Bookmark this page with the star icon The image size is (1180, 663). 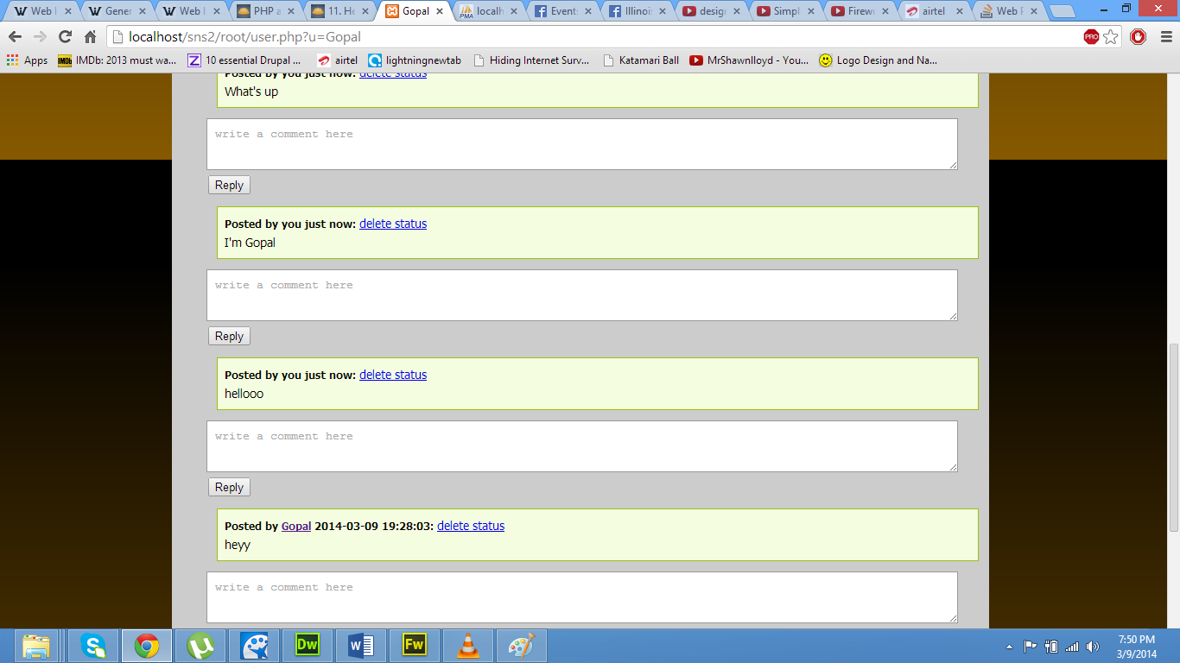pyautogui.click(x=1111, y=37)
